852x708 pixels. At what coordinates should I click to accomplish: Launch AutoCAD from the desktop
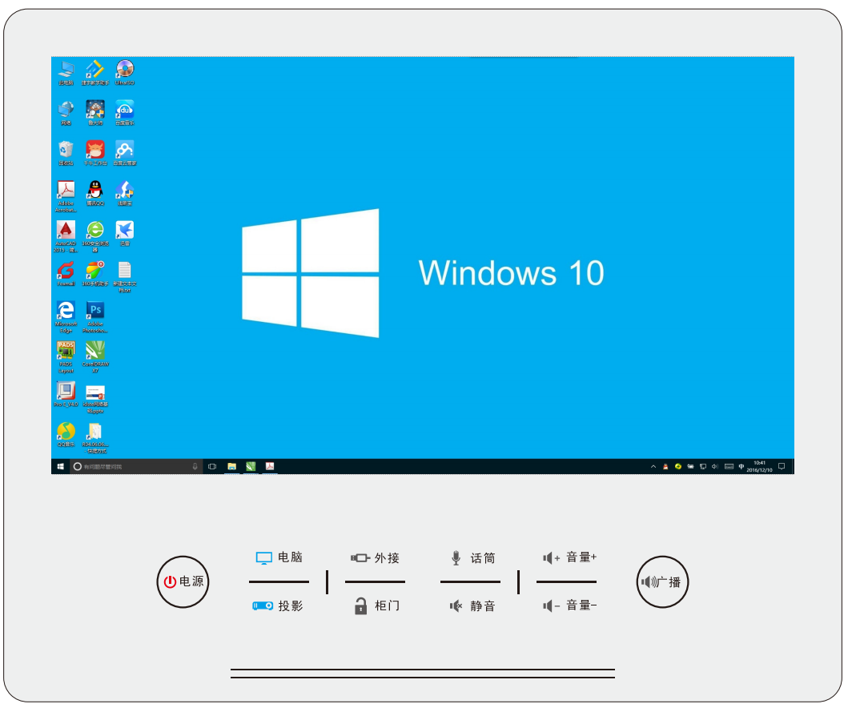click(66, 231)
